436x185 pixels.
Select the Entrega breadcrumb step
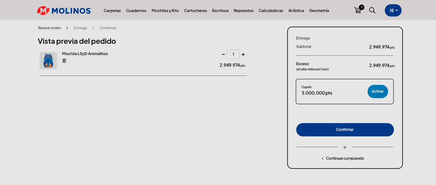tap(80, 28)
